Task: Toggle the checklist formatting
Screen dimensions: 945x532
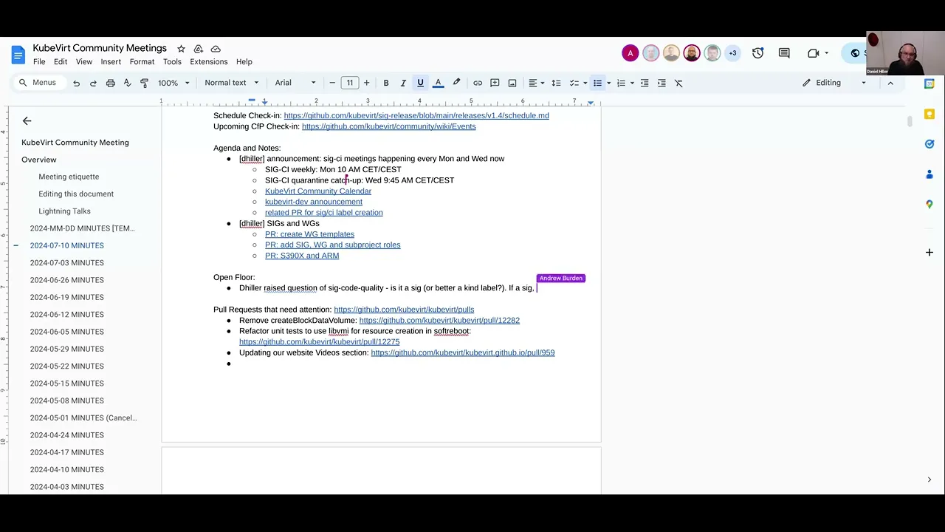Action: pos(574,83)
